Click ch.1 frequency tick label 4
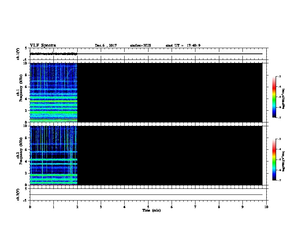The image size is (300, 232). pos(26,99)
